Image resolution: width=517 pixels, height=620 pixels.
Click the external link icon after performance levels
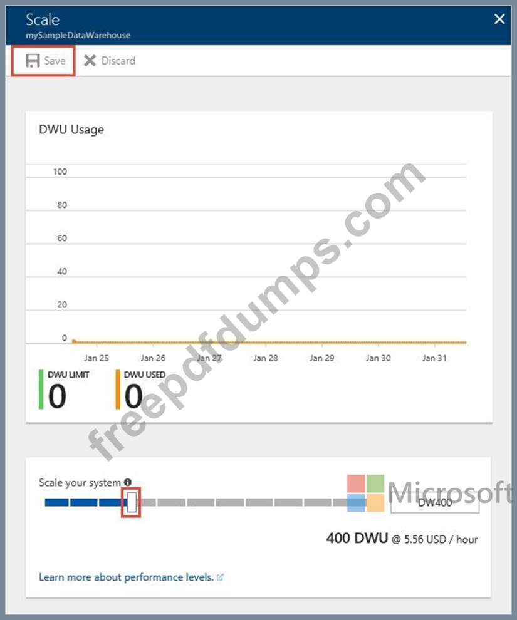[x=220, y=577]
